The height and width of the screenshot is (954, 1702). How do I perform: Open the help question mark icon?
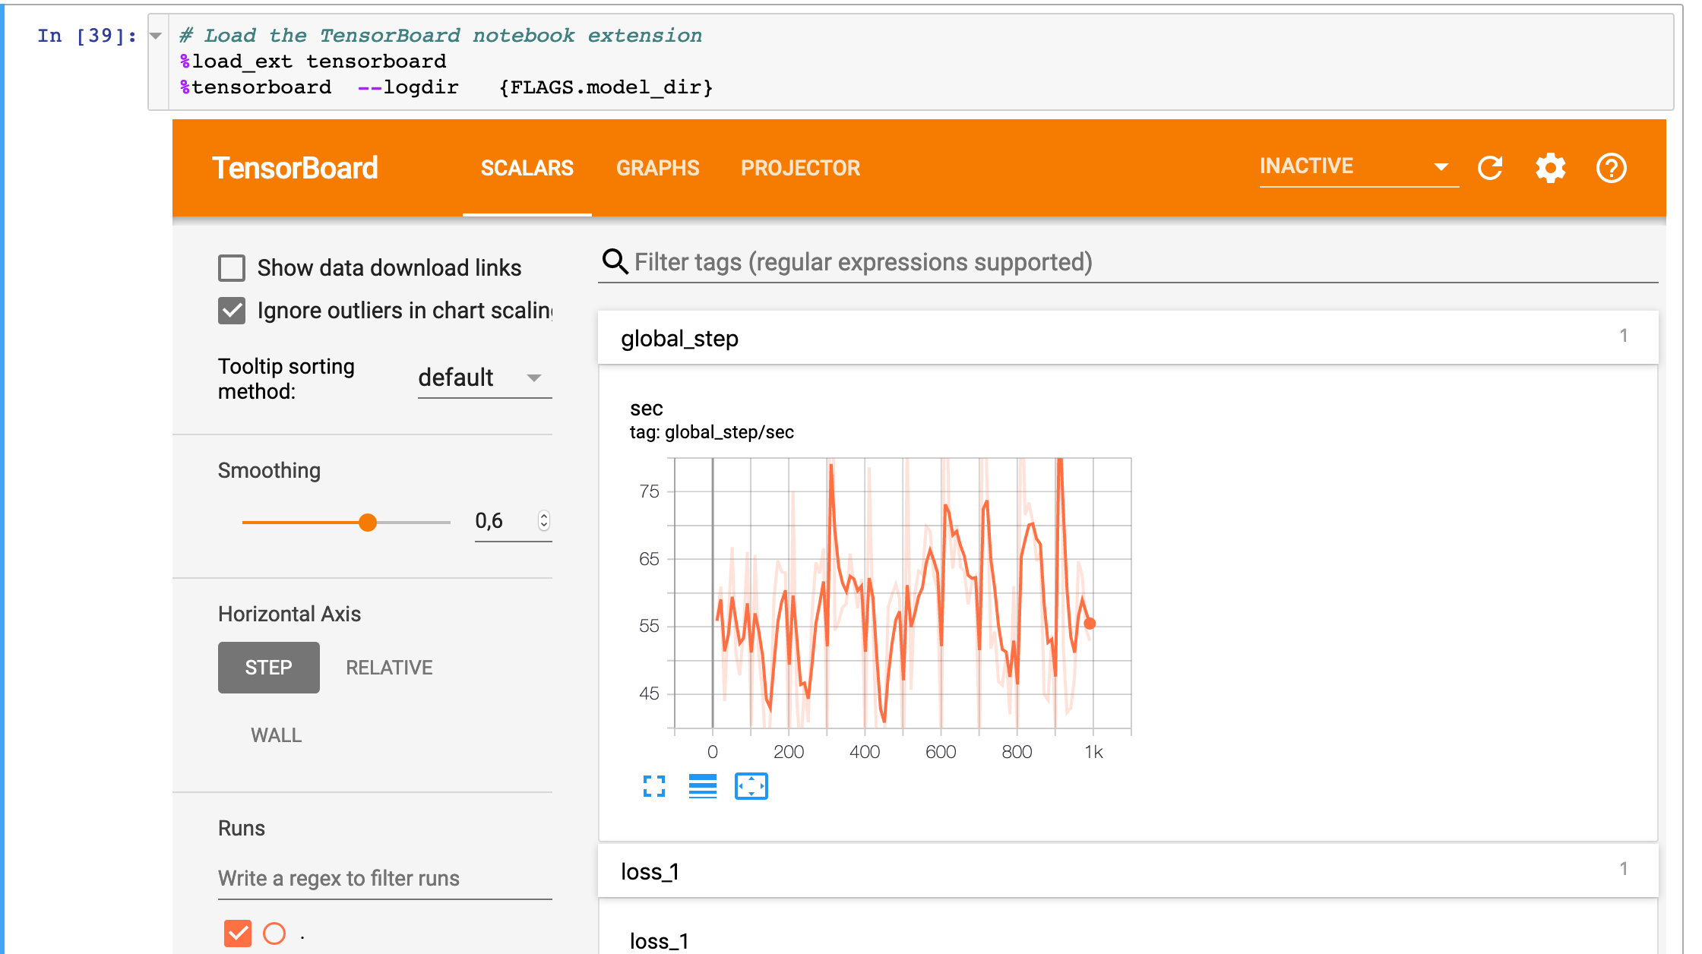click(x=1611, y=168)
